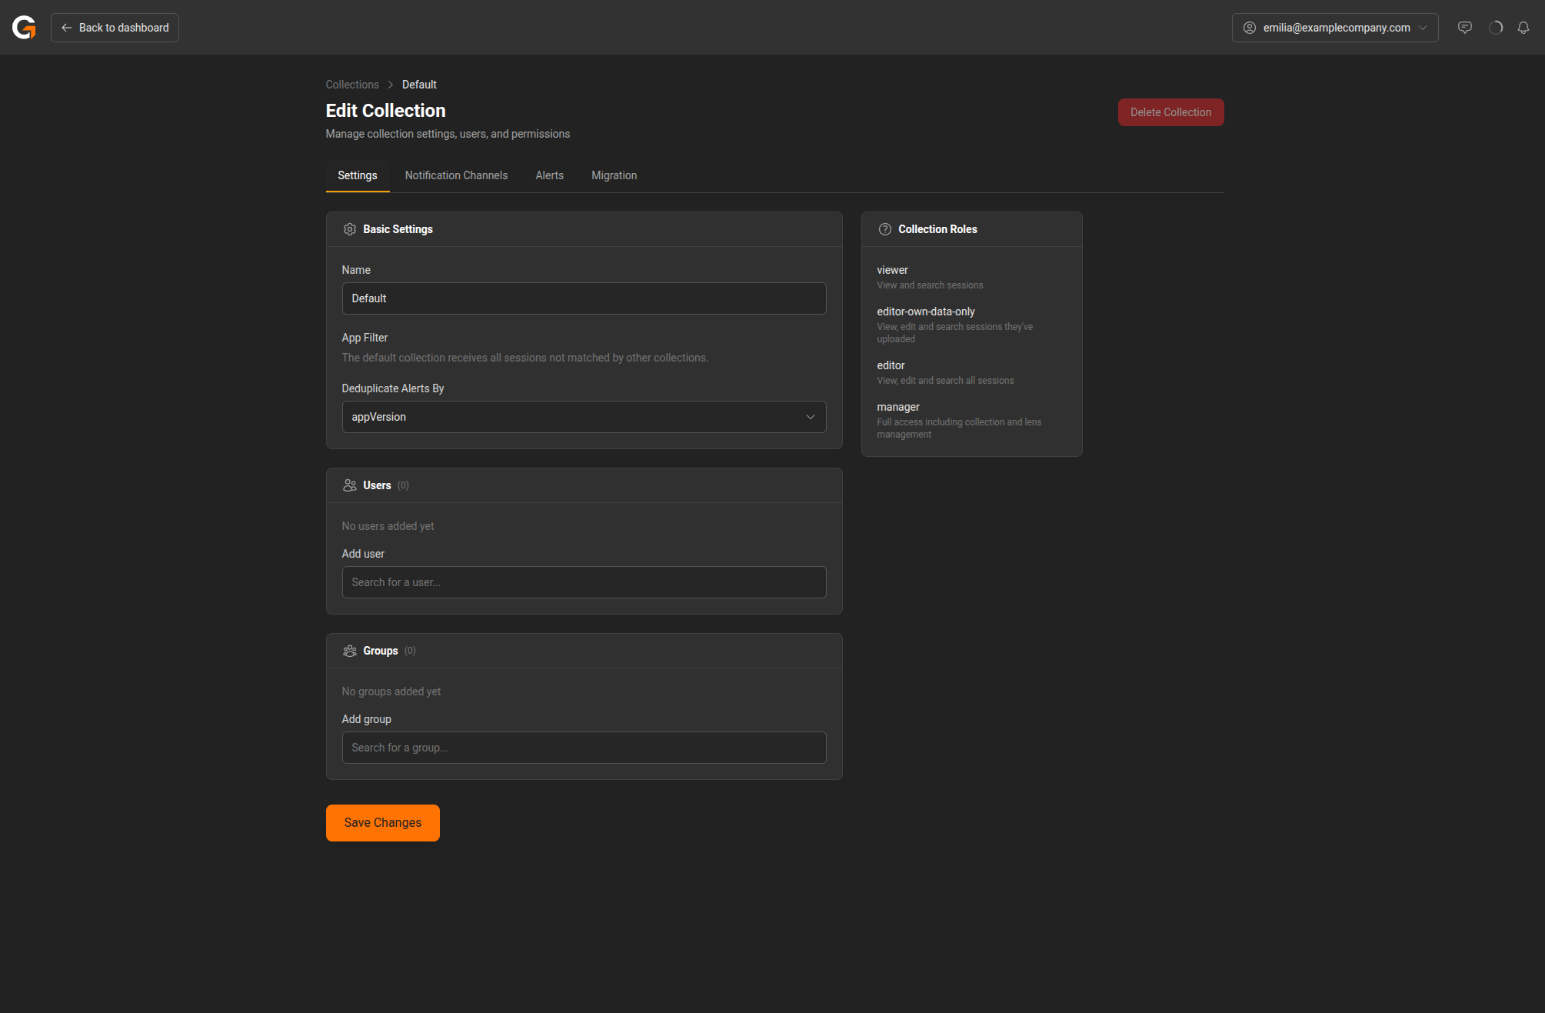Screen dimensions: 1545x1013
Task: Focus the Search for a user field
Action: coord(583,582)
